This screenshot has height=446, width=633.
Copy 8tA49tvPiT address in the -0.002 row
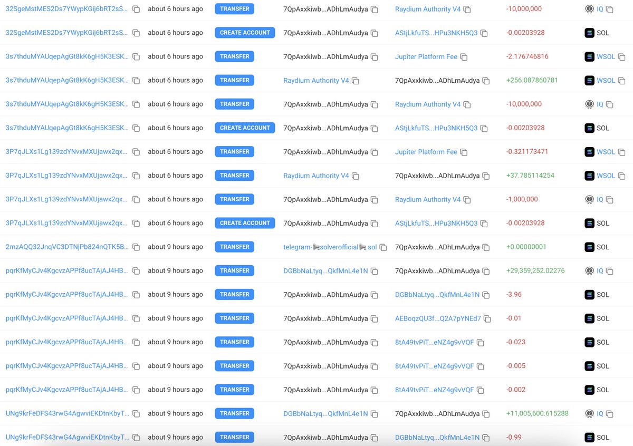click(480, 390)
